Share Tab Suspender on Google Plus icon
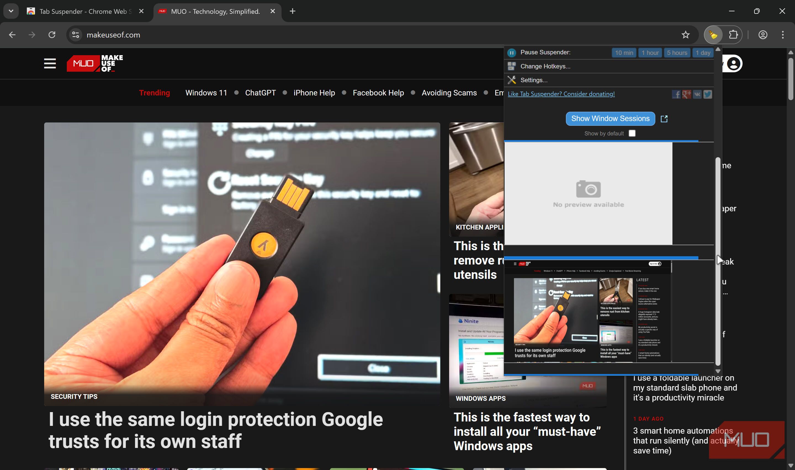The height and width of the screenshot is (470, 795). [686, 94]
